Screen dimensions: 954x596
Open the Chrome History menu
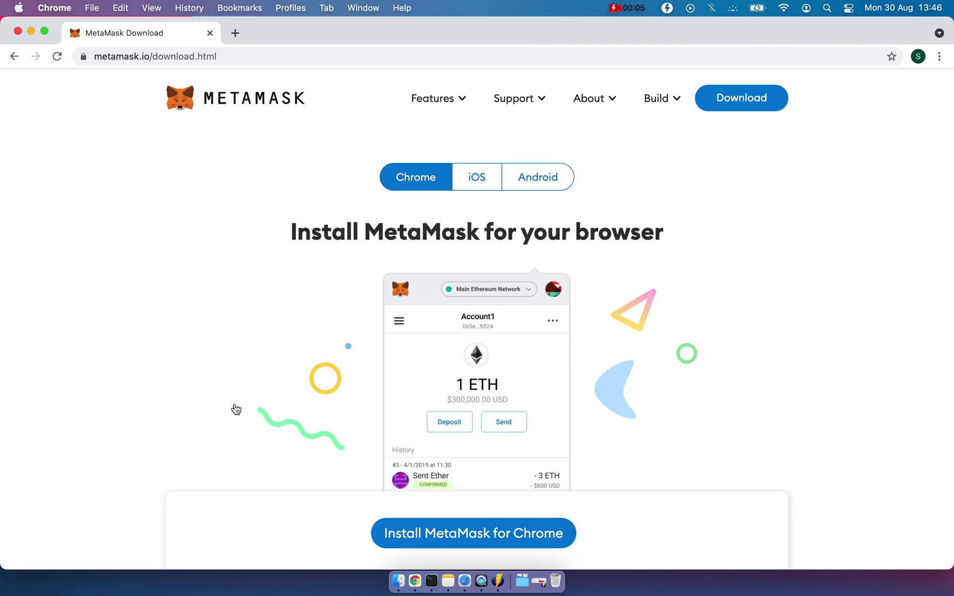(x=189, y=8)
